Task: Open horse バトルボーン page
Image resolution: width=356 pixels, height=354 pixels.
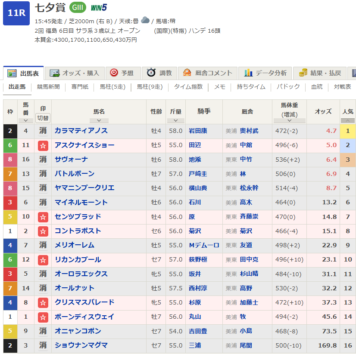Action: (x=75, y=174)
